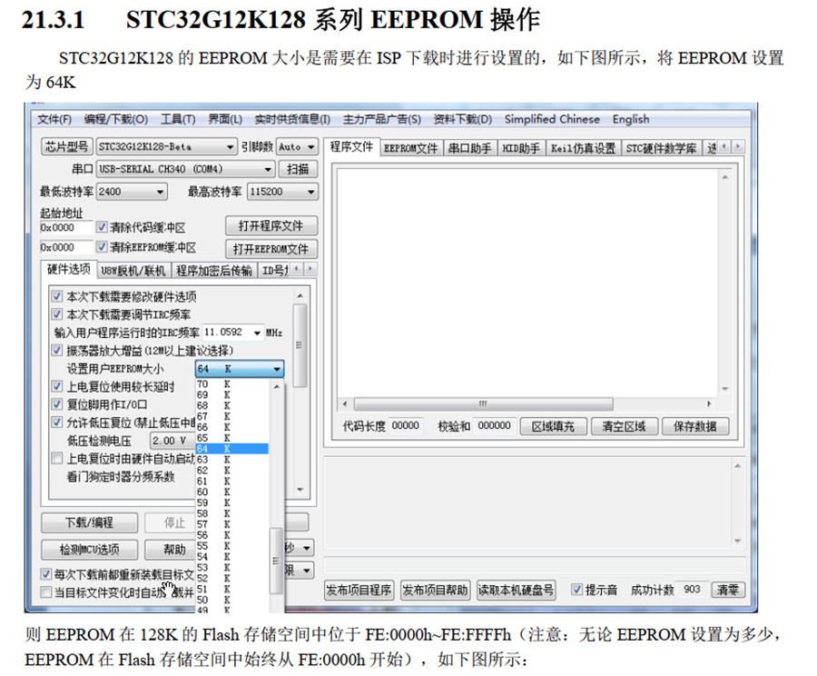
Task: Click the 扫描 (Scan) button next to serial port
Action: point(298,169)
